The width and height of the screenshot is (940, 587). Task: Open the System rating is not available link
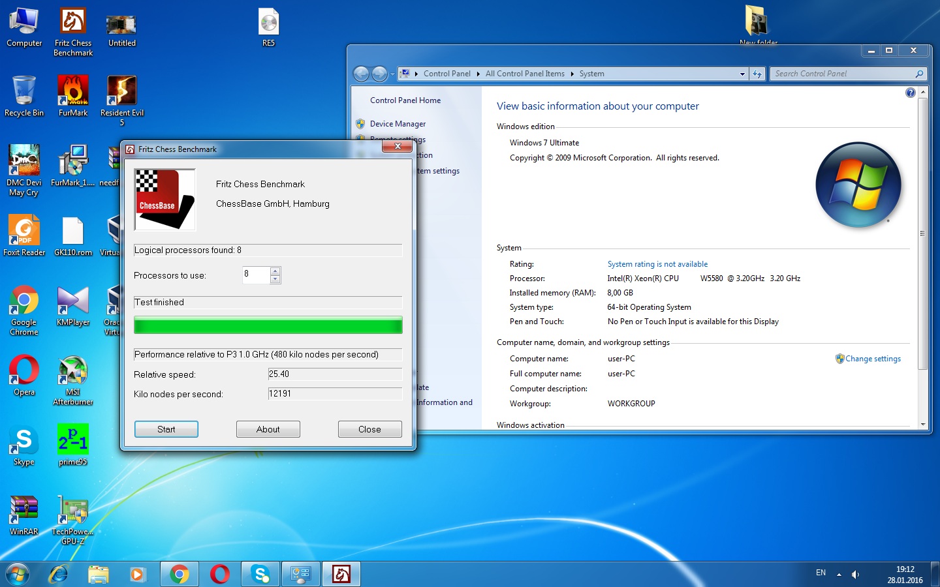657,264
